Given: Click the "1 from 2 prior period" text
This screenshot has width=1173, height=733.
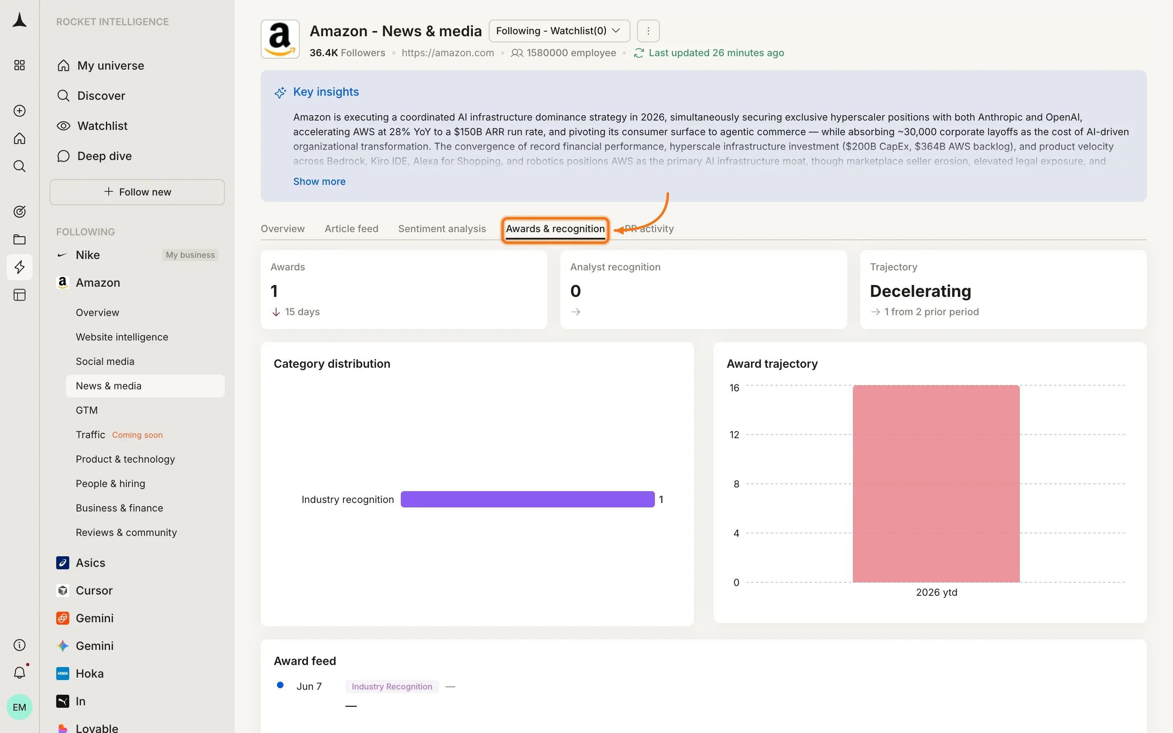Looking at the screenshot, I should pos(931,312).
